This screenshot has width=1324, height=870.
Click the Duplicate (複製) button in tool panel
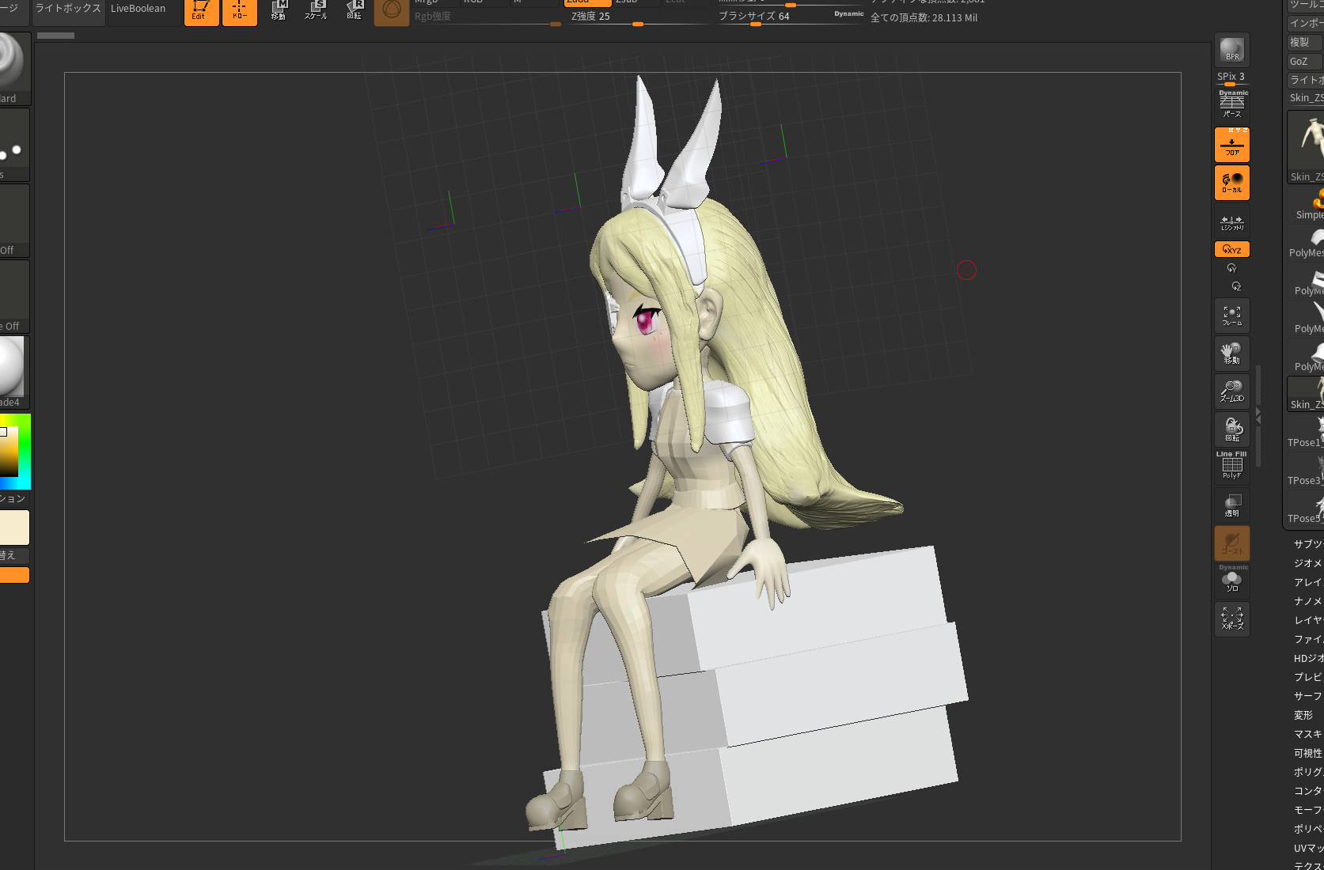(1304, 42)
